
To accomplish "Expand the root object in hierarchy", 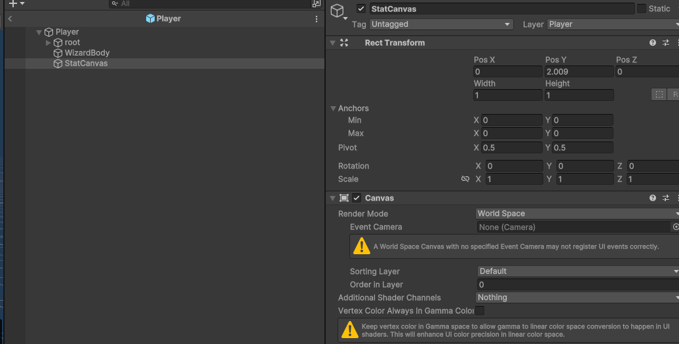I will point(48,43).
